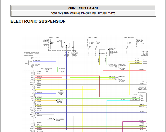The width and height of the screenshot is (166, 132).
Task: Click the 'AHC-IG FUSE 20A' label
Action: pyautogui.click(x=130, y=42)
